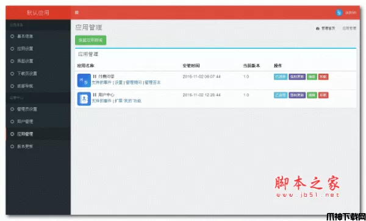Viewport: 366px width, 221px height.
Task: Open 管理答主 link under 付费问答
Action: (152, 82)
